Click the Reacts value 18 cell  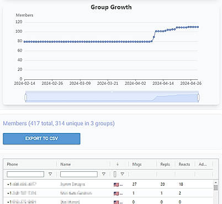(181, 184)
